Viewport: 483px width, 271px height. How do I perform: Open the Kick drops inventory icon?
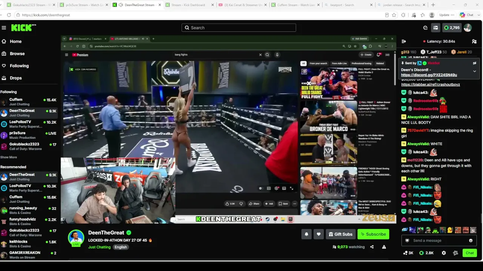[x=435, y=28]
